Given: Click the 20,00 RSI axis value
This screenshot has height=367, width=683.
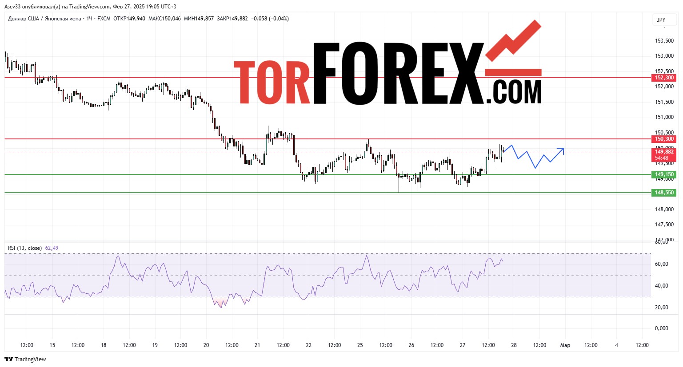Looking at the screenshot, I should click(x=662, y=308).
